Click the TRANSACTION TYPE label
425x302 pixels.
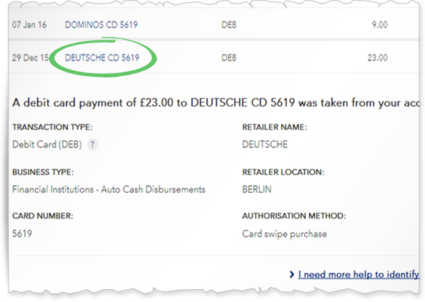(52, 127)
